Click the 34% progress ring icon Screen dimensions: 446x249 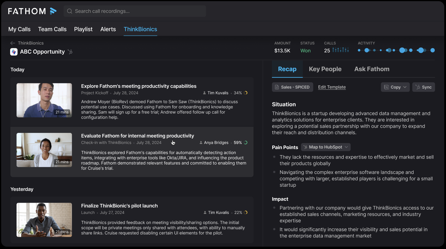point(246,93)
